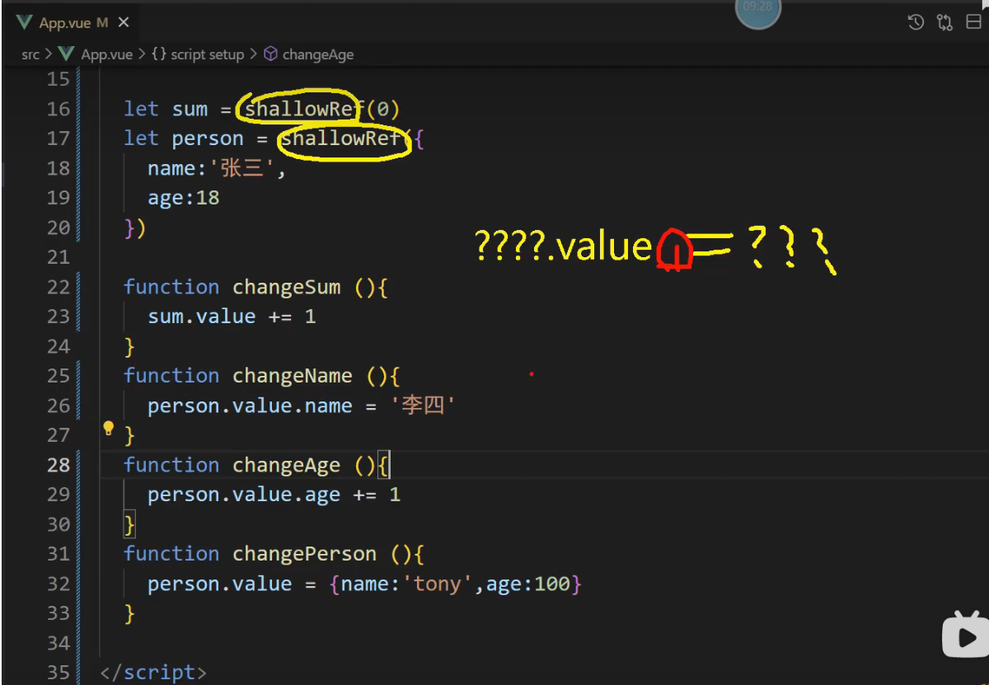This screenshot has height=685, width=989.
Task: Click the age:18 property line
Action: click(184, 198)
